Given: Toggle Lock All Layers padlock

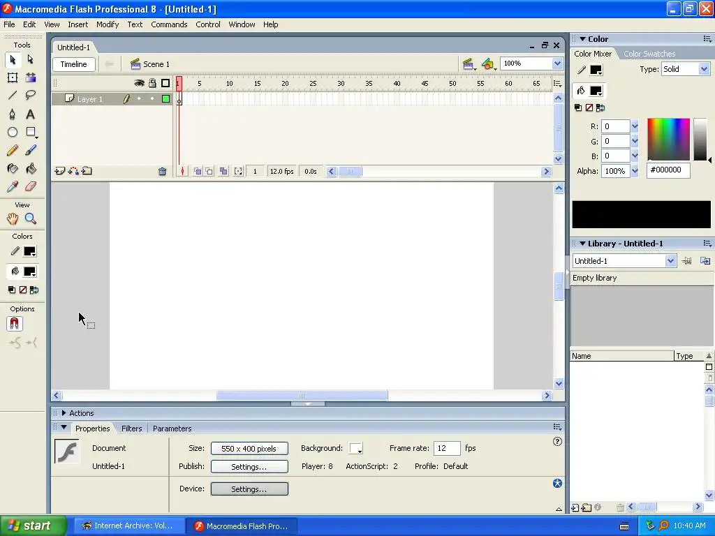Looking at the screenshot, I should 152,83.
